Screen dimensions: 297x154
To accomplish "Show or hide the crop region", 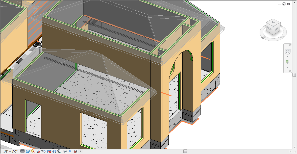I will [x=54, y=151].
